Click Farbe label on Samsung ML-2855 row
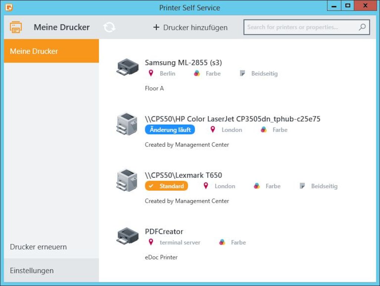The height and width of the screenshot is (286, 380). (x=213, y=74)
